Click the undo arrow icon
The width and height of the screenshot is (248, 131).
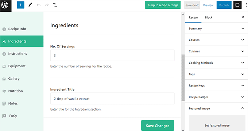38,5
